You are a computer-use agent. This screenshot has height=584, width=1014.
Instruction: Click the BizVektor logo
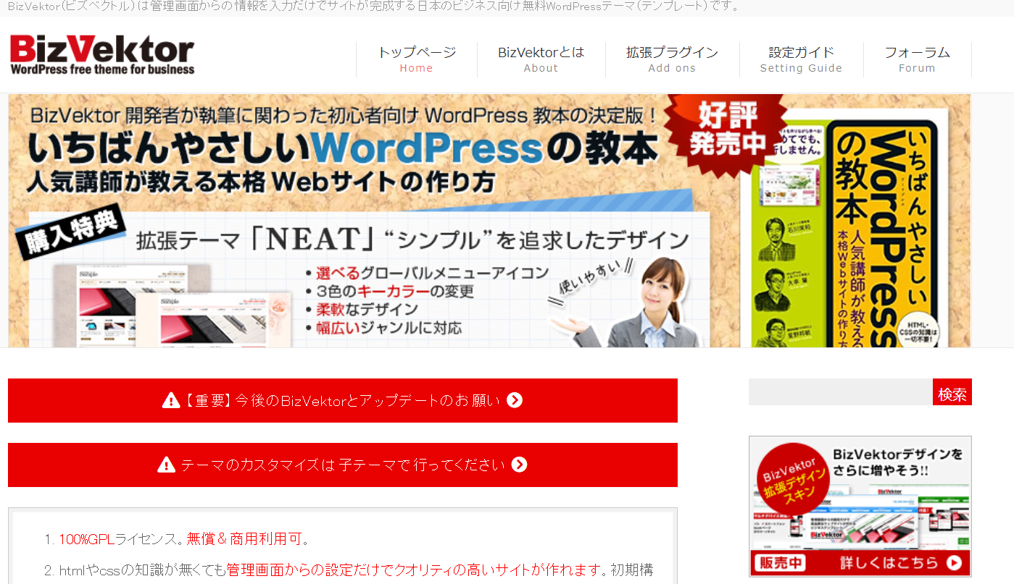pyautogui.click(x=102, y=55)
